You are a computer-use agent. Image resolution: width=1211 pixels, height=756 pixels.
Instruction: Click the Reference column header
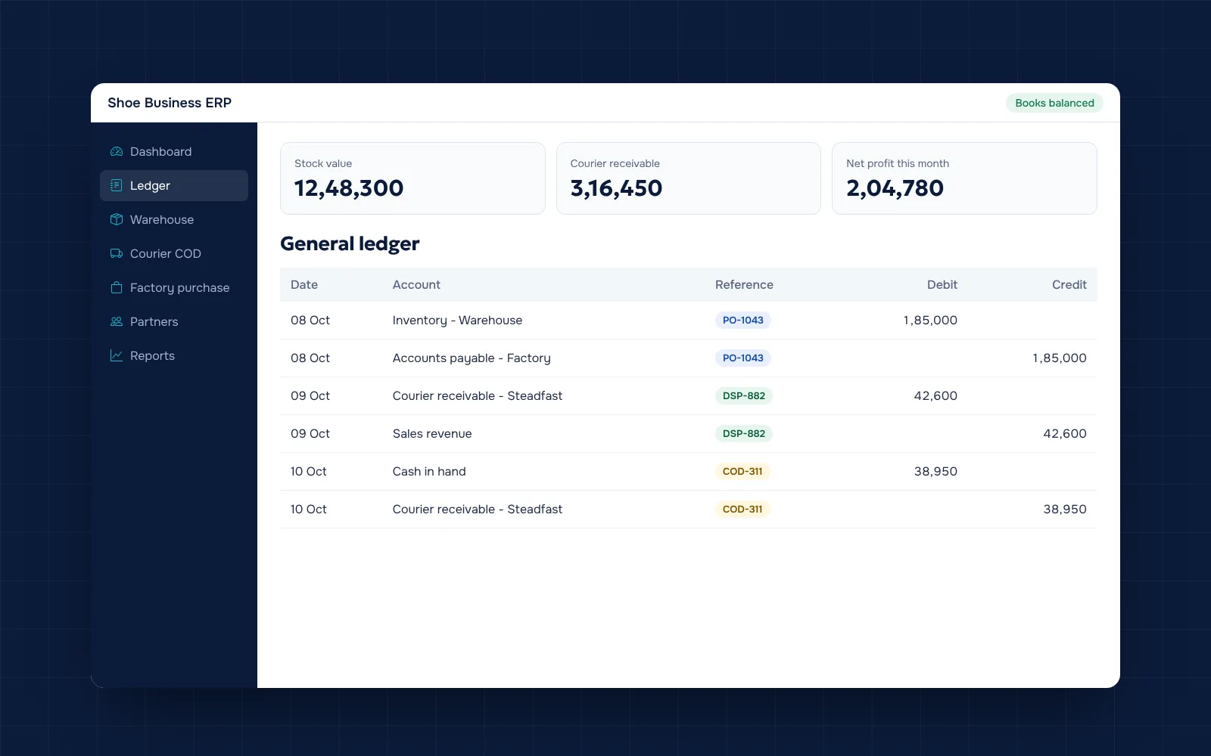point(744,284)
